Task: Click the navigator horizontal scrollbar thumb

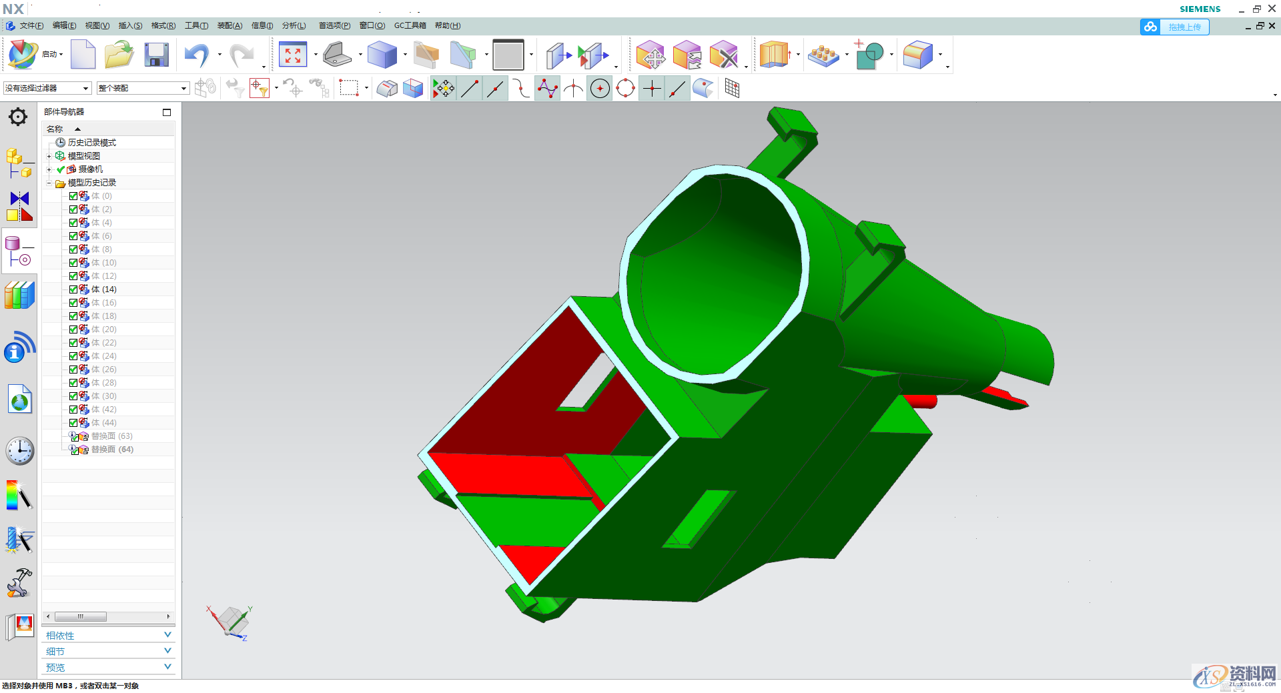Action: click(80, 616)
